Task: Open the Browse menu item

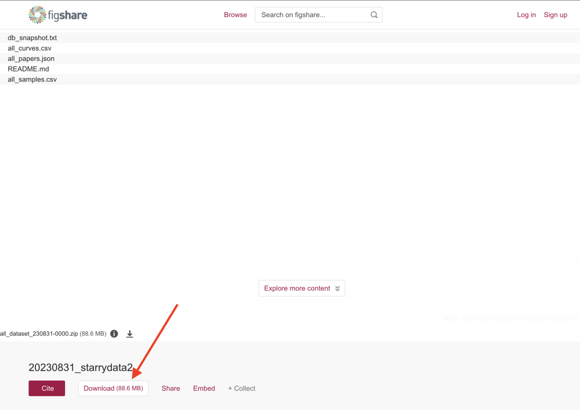Action: (235, 15)
